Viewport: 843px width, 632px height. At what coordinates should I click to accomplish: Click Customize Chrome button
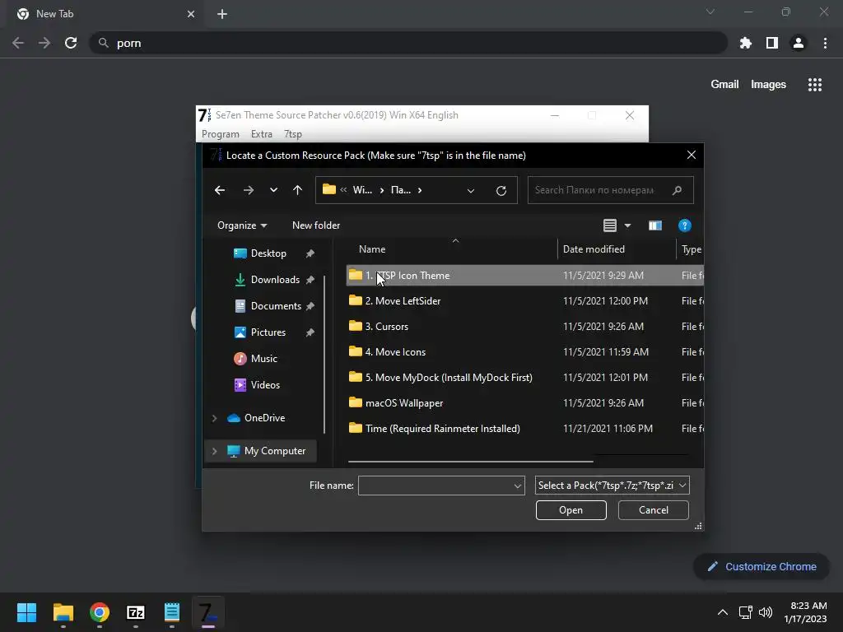[x=761, y=566]
